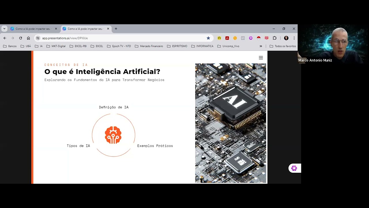Open the INFORMATICA bookmark folder

pyautogui.click(x=202, y=46)
